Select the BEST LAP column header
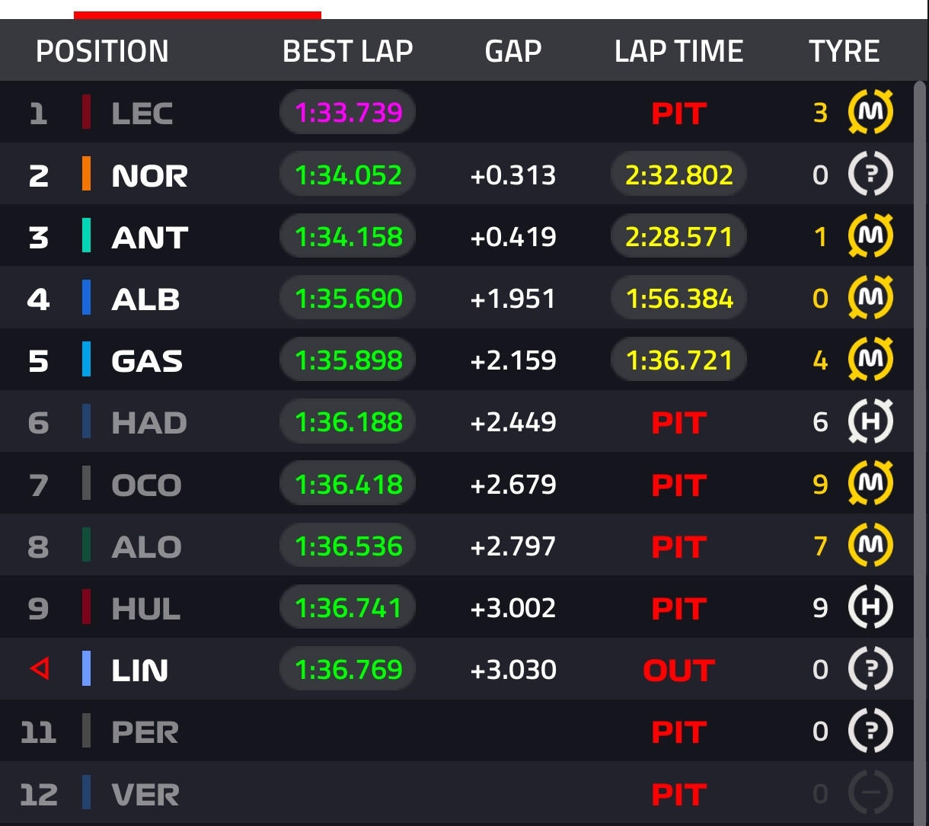The height and width of the screenshot is (826, 929). pos(347,51)
